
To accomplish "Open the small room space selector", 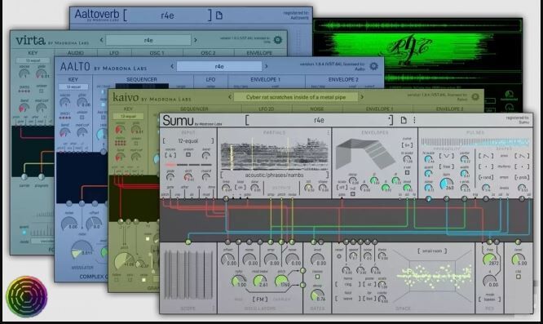I will [x=432, y=251].
